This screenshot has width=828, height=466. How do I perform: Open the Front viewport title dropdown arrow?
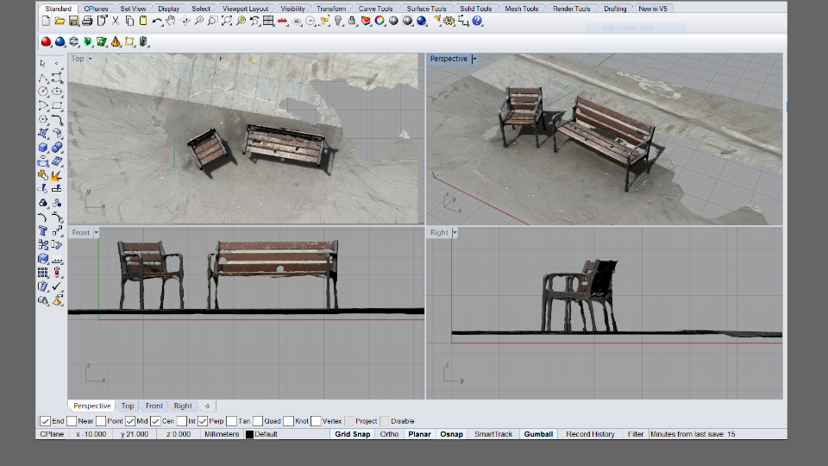[x=96, y=233]
